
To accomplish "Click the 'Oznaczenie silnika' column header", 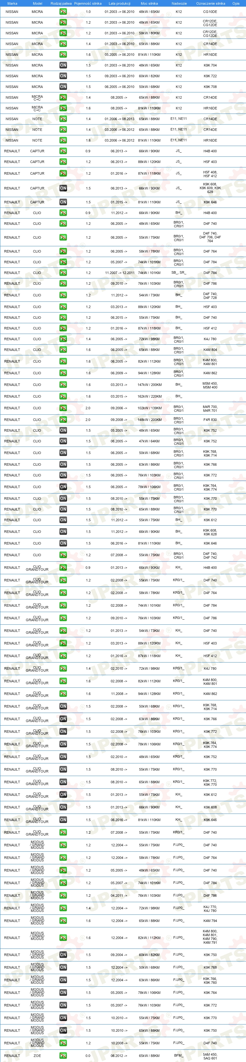I will pos(211,3).
